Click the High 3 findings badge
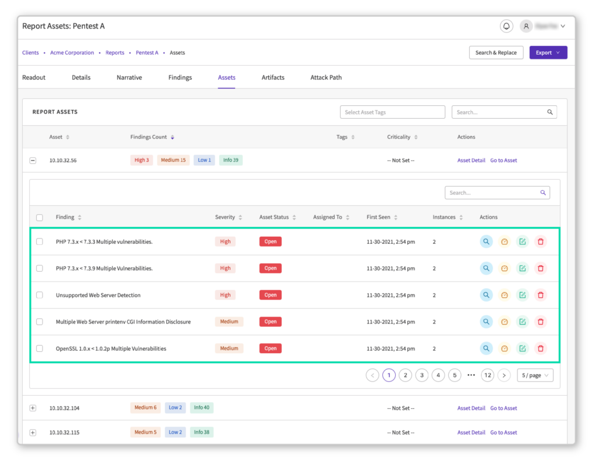 pyautogui.click(x=141, y=160)
